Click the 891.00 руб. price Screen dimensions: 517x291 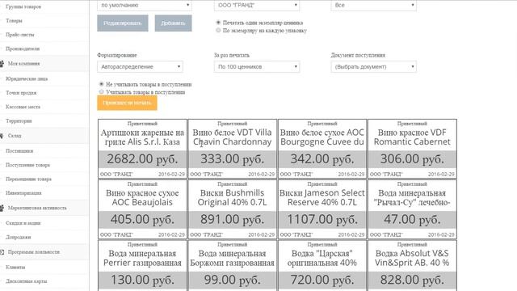232,219
